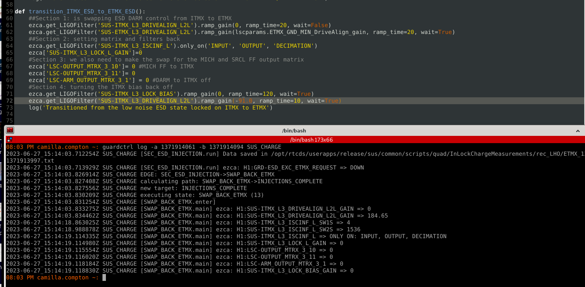Click the log statement on line 73
Viewport: 585px width, 287px height.
point(150,108)
